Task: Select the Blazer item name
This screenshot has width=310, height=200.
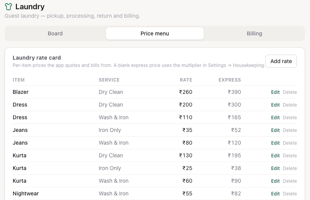Action: [x=20, y=92]
